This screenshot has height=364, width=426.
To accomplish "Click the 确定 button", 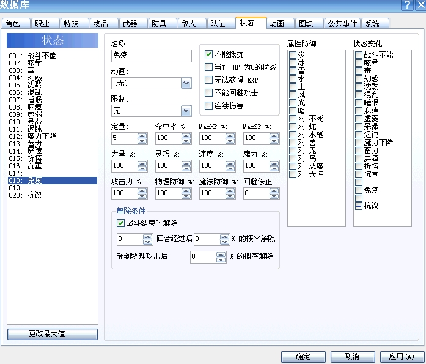I will (303, 357).
